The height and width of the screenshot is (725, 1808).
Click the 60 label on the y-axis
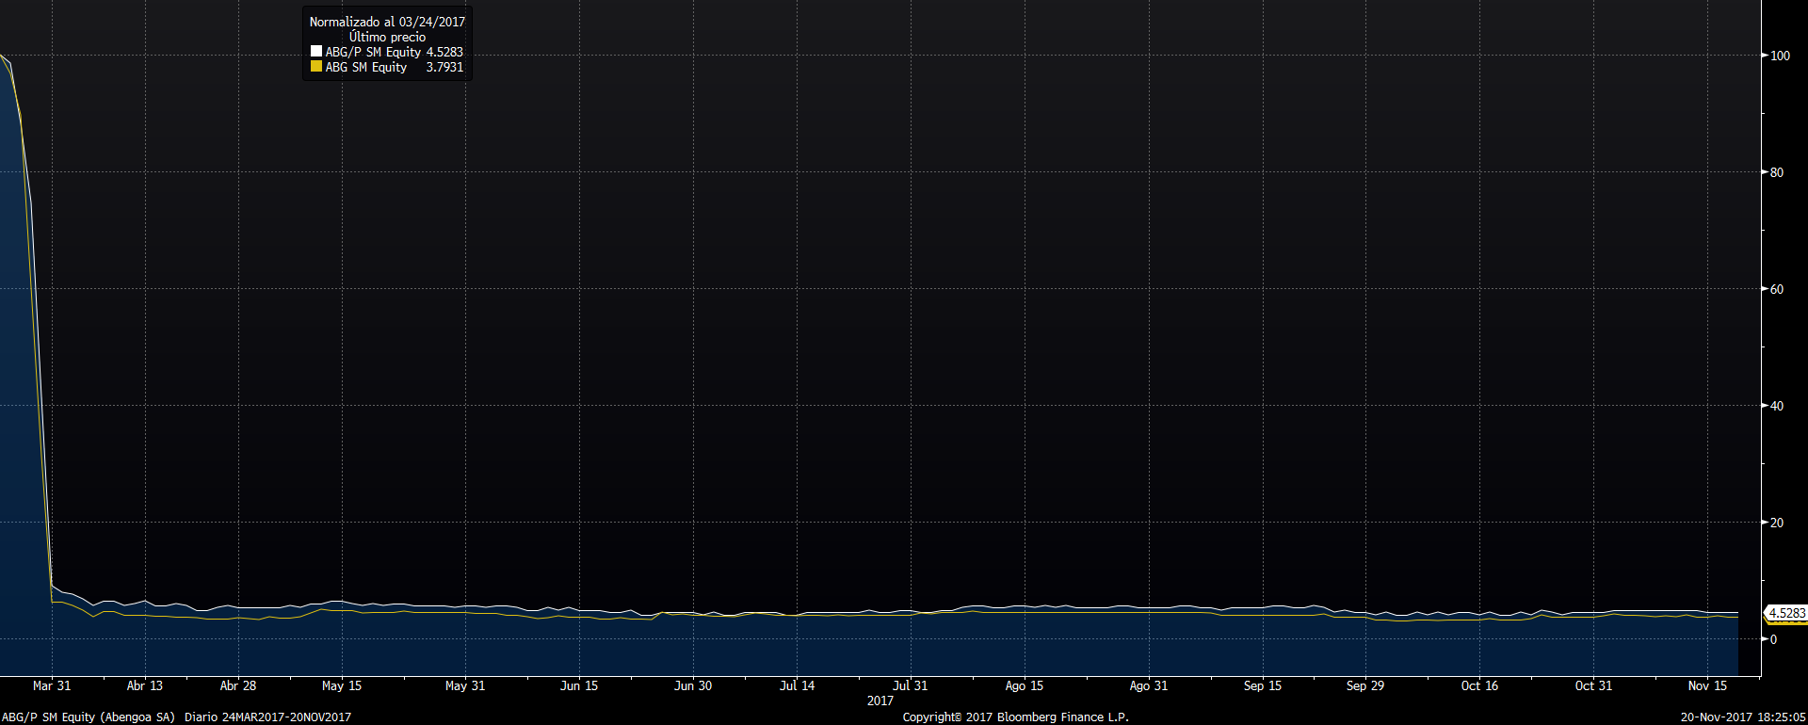click(1776, 289)
